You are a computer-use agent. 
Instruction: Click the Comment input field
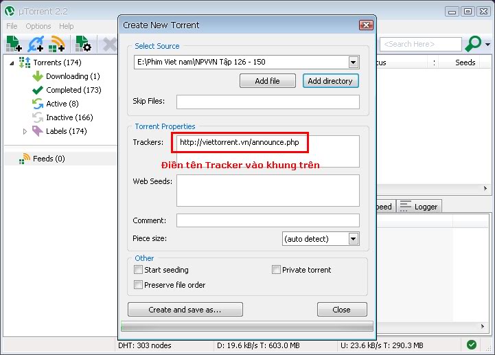click(x=268, y=220)
